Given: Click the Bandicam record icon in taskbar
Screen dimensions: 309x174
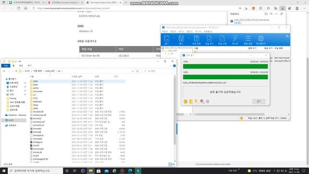Looking at the screenshot, I should tap(122, 171).
